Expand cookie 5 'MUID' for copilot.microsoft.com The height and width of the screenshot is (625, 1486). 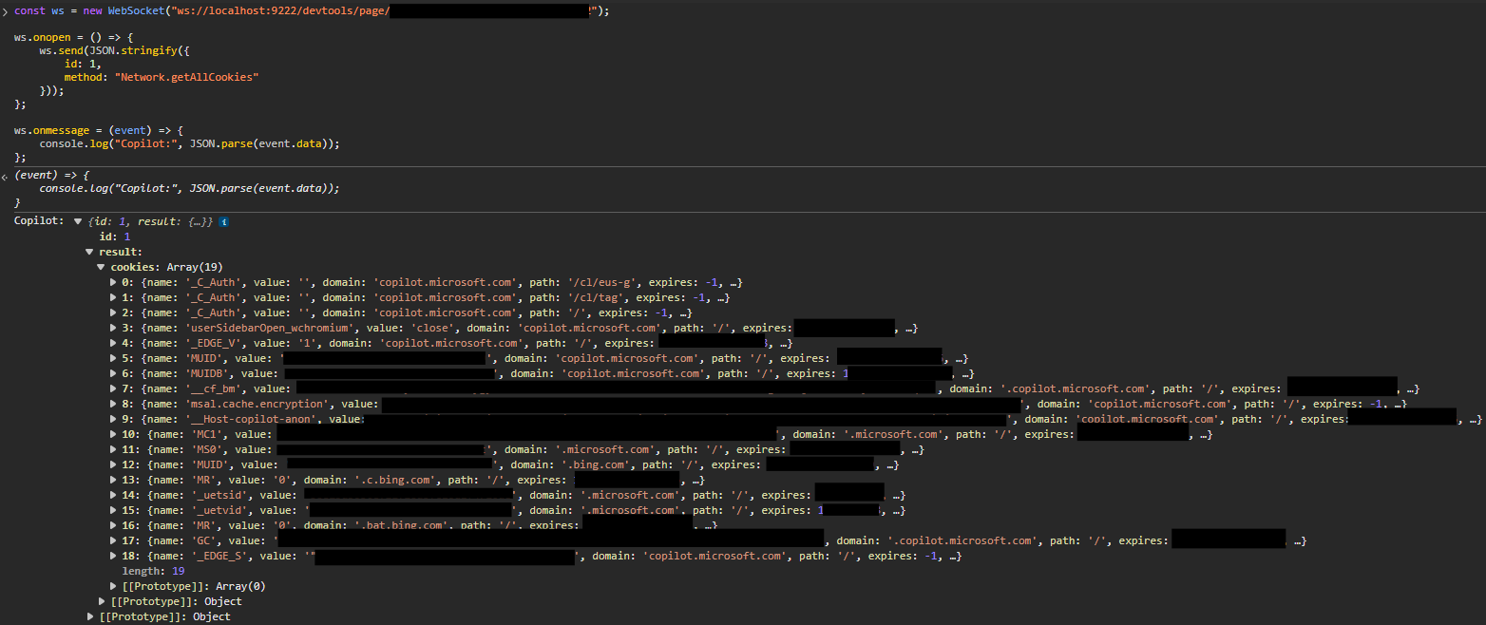[x=114, y=358]
